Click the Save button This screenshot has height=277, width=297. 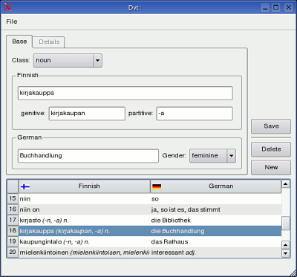271,126
